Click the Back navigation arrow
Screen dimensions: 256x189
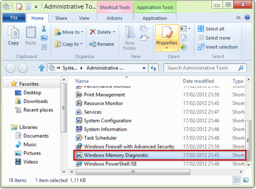pos(11,68)
